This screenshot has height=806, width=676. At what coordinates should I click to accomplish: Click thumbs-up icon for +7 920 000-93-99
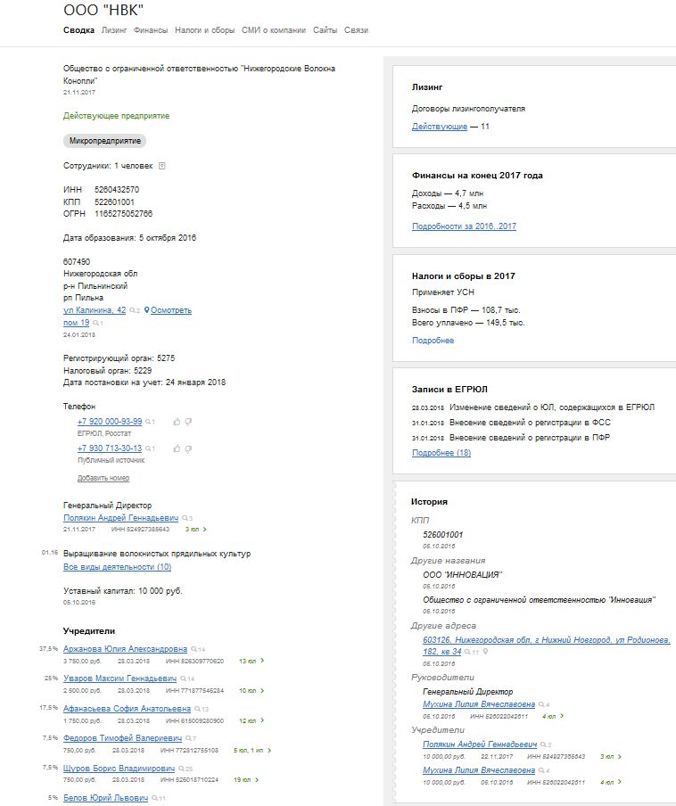click(x=177, y=422)
